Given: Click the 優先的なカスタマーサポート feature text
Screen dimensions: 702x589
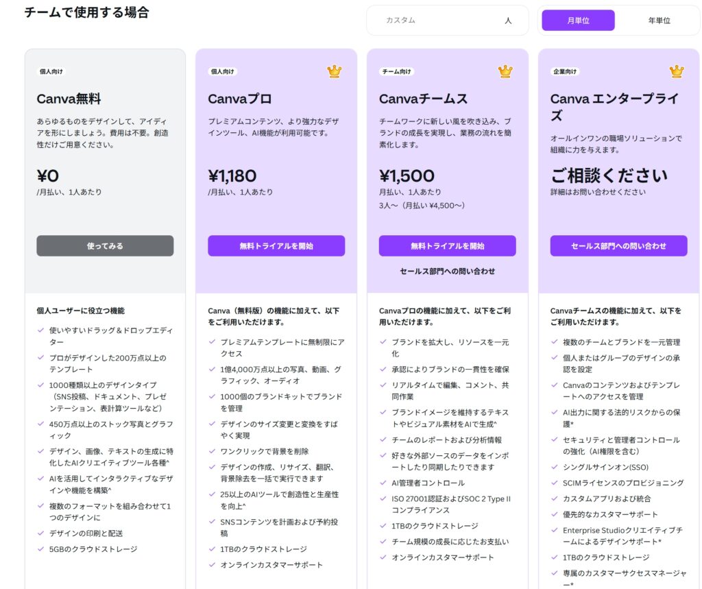Looking at the screenshot, I should tap(610, 514).
